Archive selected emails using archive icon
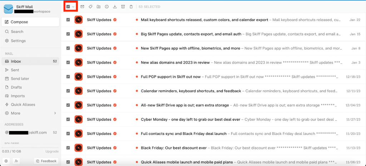Screen dimensions: 366x166 coord(123,7)
